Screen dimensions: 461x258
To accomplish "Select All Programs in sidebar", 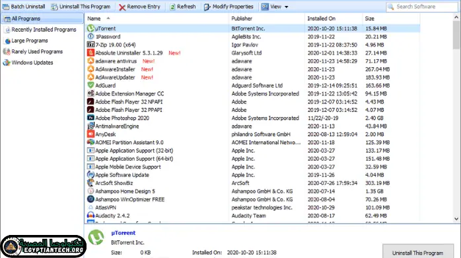I will pyautogui.click(x=42, y=18).
